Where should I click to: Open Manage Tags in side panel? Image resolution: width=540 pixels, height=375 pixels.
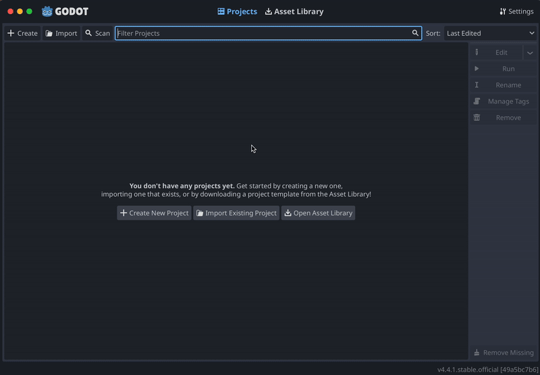(x=504, y=101)
